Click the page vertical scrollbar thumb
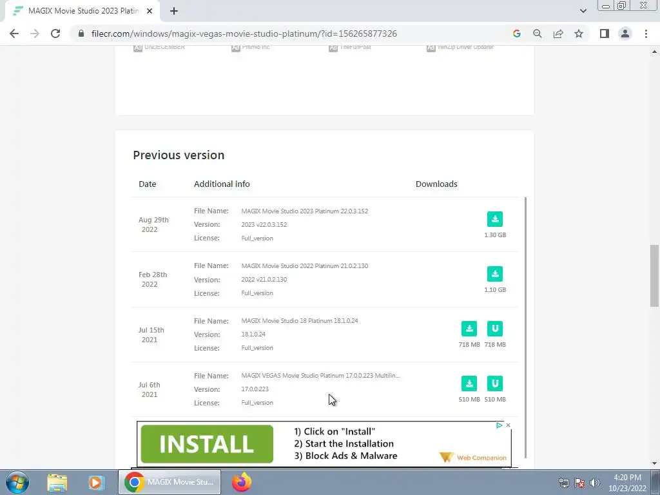660x495 pixels. [654, 276]
